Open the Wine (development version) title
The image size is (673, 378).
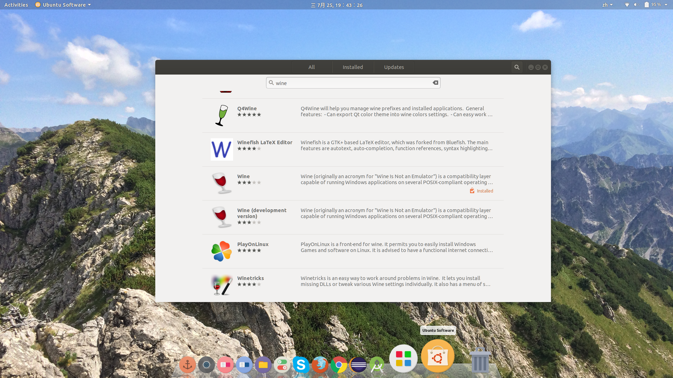(x=262, y=213)
